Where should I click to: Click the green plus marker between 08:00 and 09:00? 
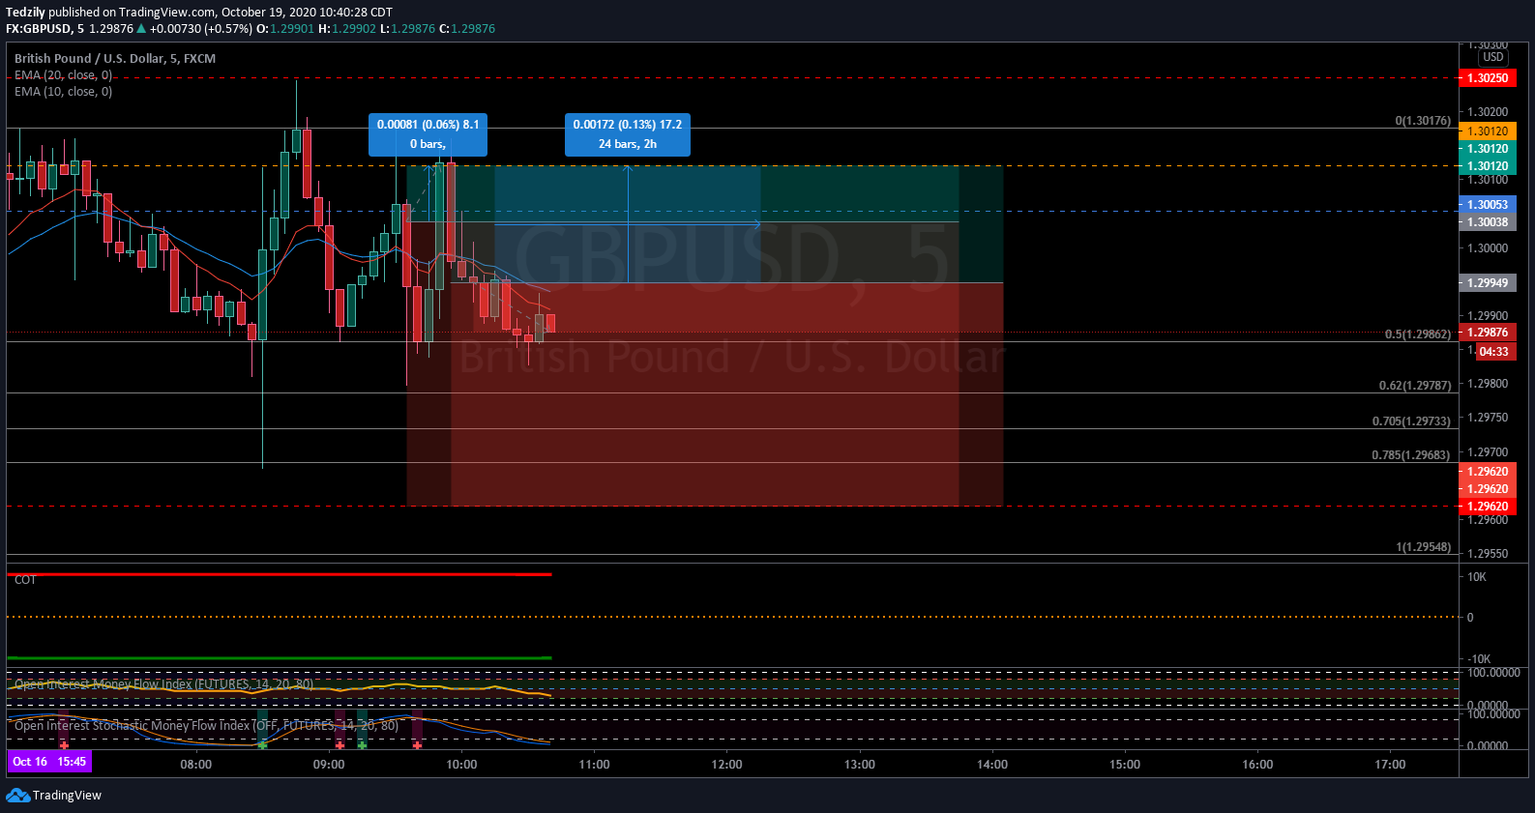coord(262,745)
